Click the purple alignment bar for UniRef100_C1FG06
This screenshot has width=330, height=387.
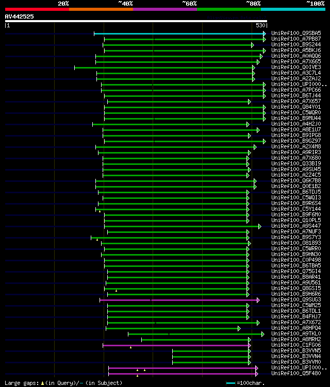(176, 346)
